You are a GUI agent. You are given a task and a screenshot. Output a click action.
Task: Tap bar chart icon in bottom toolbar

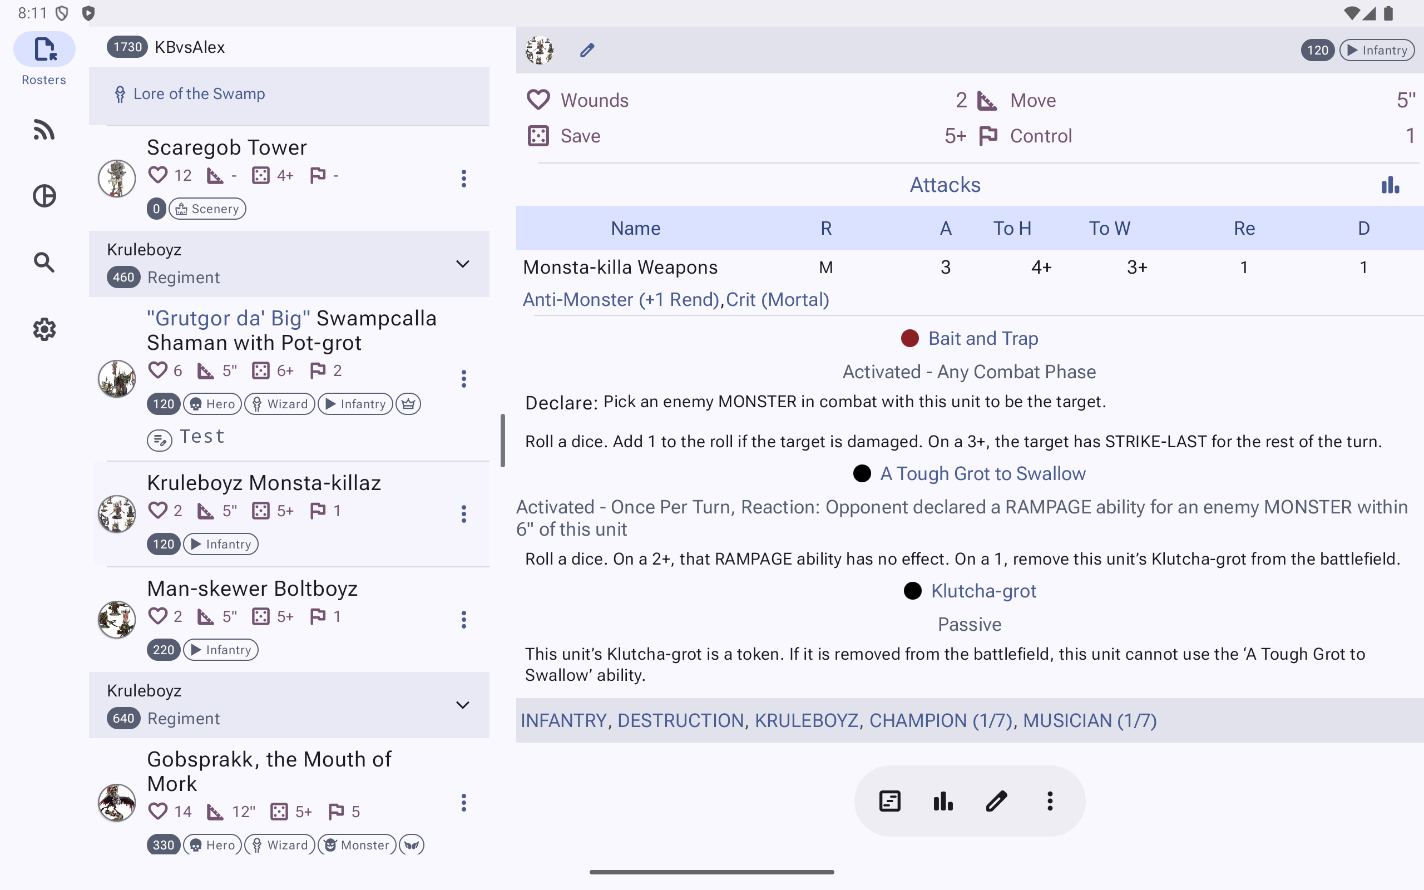(x=943, y=800)
